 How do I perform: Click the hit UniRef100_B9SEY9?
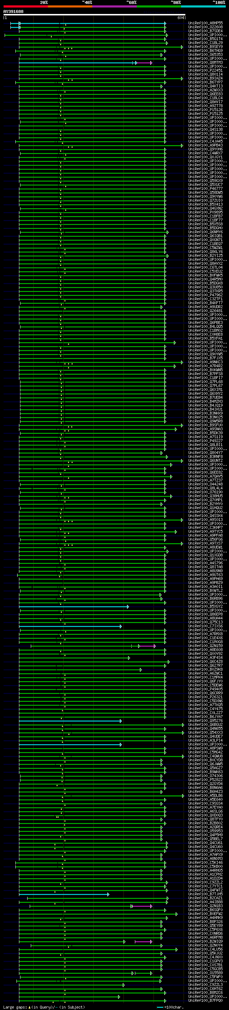[x=205, y=47]
